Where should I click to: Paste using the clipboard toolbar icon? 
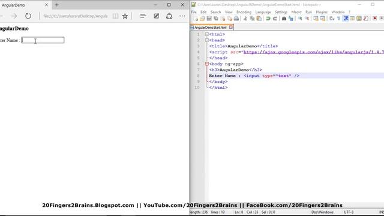tap(259, 19)
